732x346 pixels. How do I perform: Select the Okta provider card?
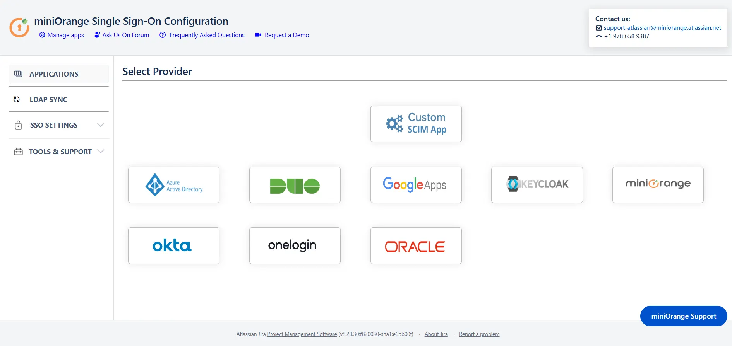point(174,245)
